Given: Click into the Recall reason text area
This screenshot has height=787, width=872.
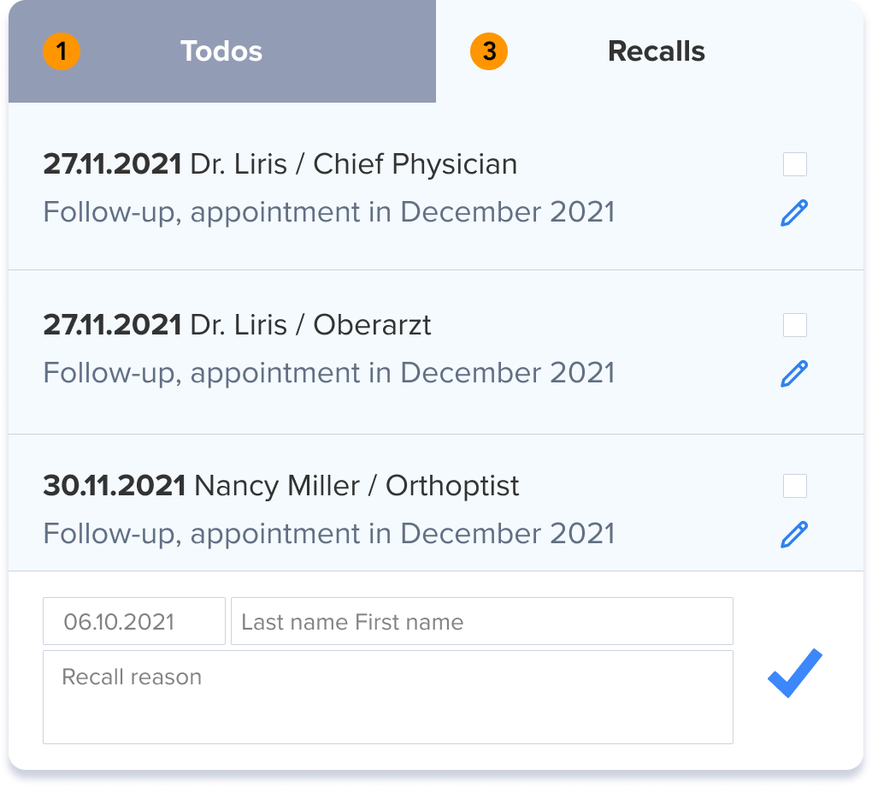Looking at the screenshot, I should [387, 697].
